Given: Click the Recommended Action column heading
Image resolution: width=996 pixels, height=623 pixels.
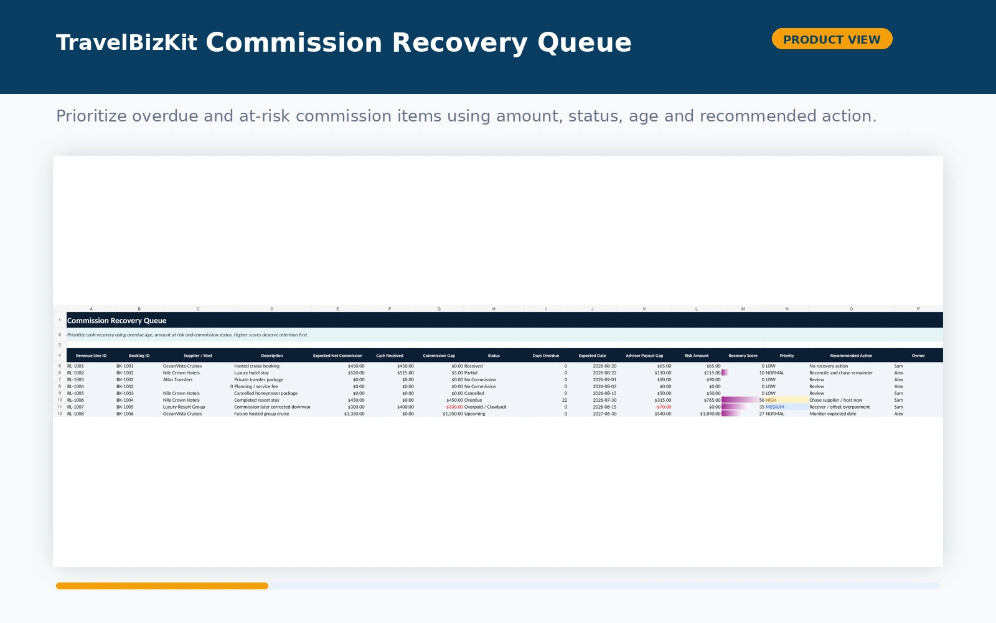Looking at the screenshot, I should coord(851,356).
